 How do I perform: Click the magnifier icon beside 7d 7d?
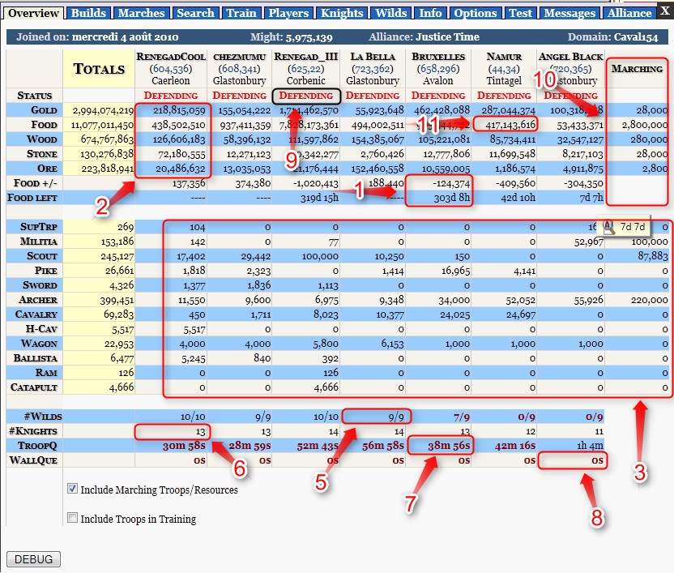(x=608, y=227)
